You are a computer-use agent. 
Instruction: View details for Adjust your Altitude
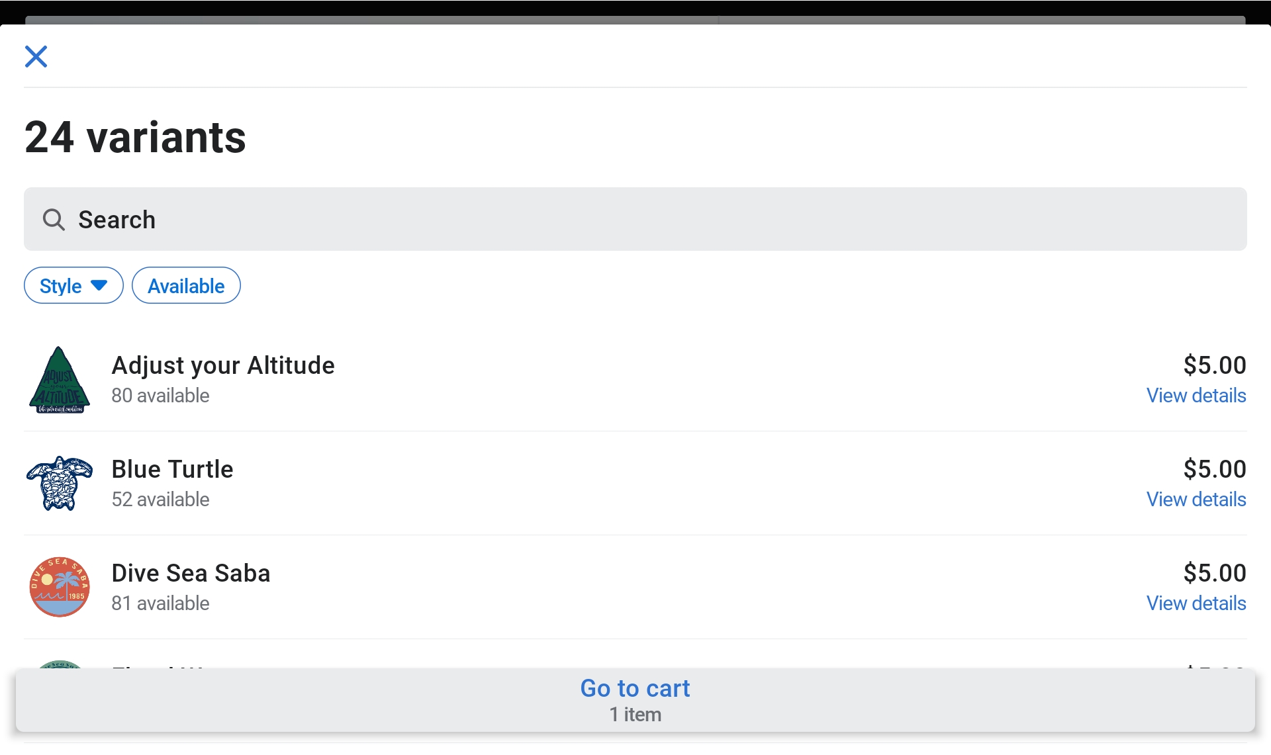point(1196,396)
